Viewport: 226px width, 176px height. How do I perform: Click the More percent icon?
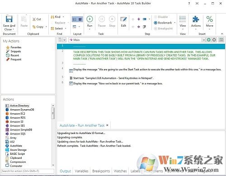(x=209, y=19)
